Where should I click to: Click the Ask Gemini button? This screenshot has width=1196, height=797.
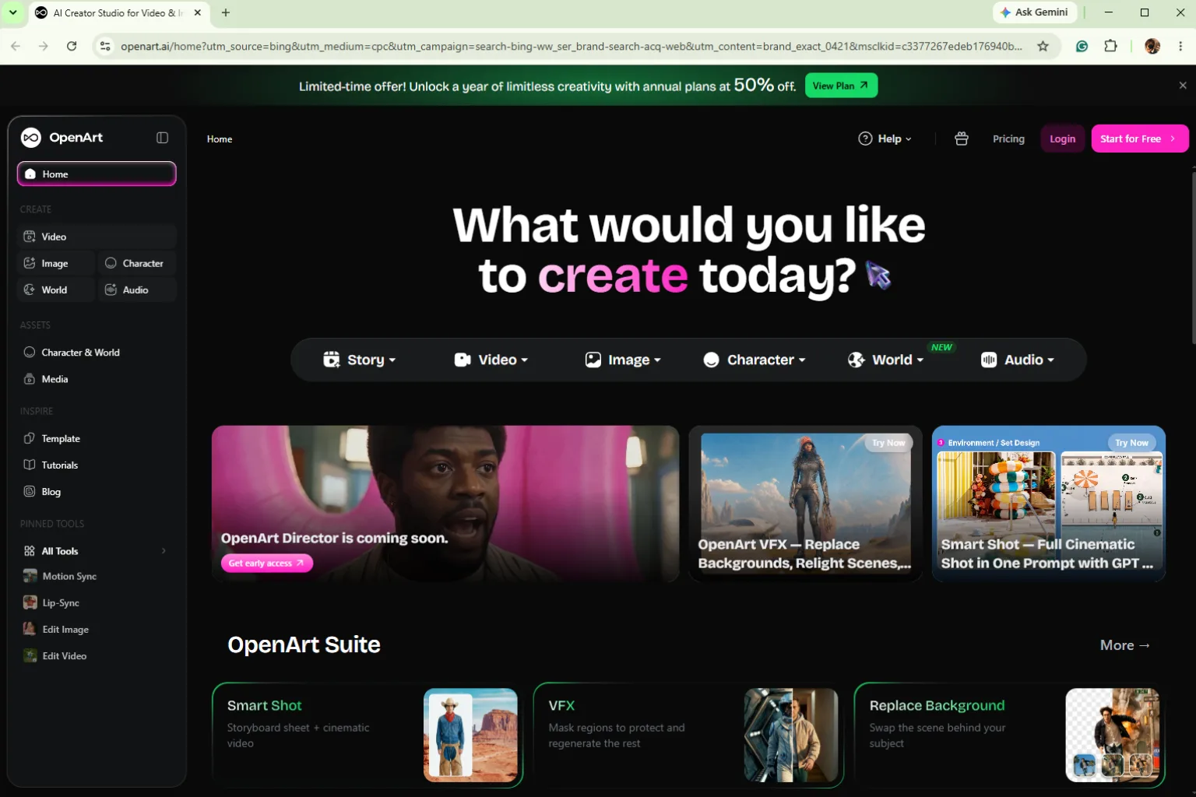(1035, 12)
